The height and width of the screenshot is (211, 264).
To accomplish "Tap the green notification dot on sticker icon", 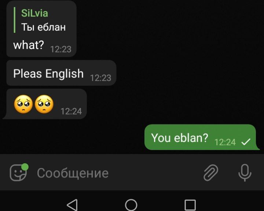I will pos(25,167).
